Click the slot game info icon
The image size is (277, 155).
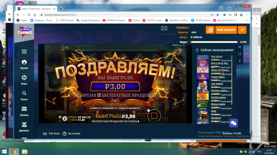65,119
